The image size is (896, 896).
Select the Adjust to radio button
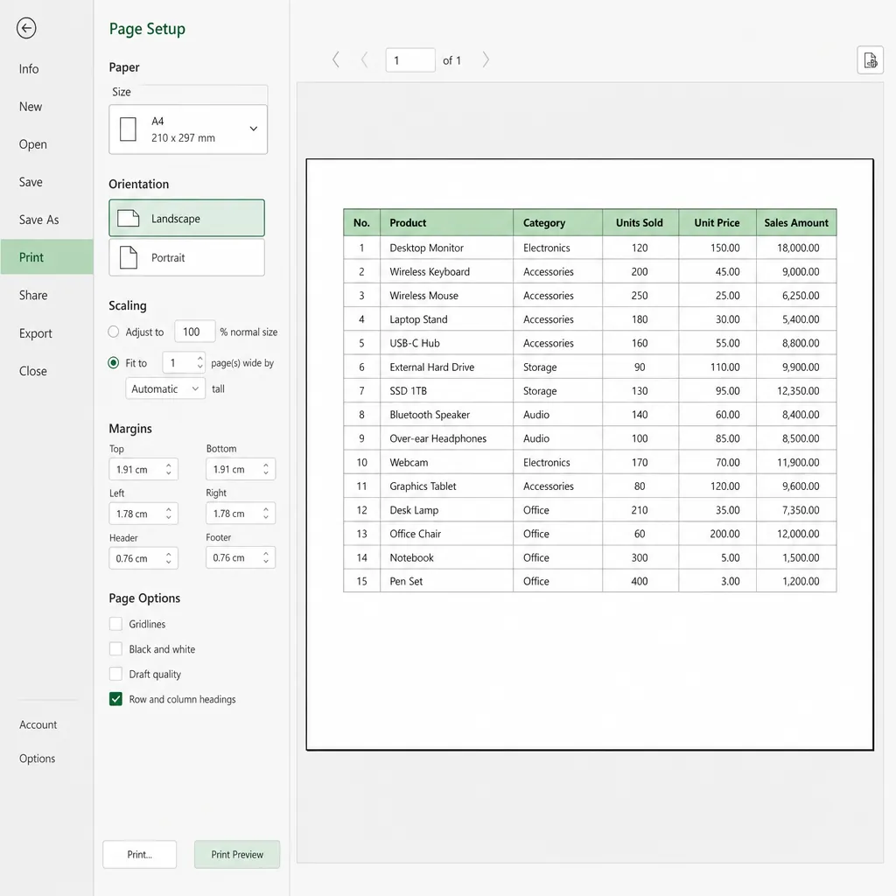(x=113, y=332)
